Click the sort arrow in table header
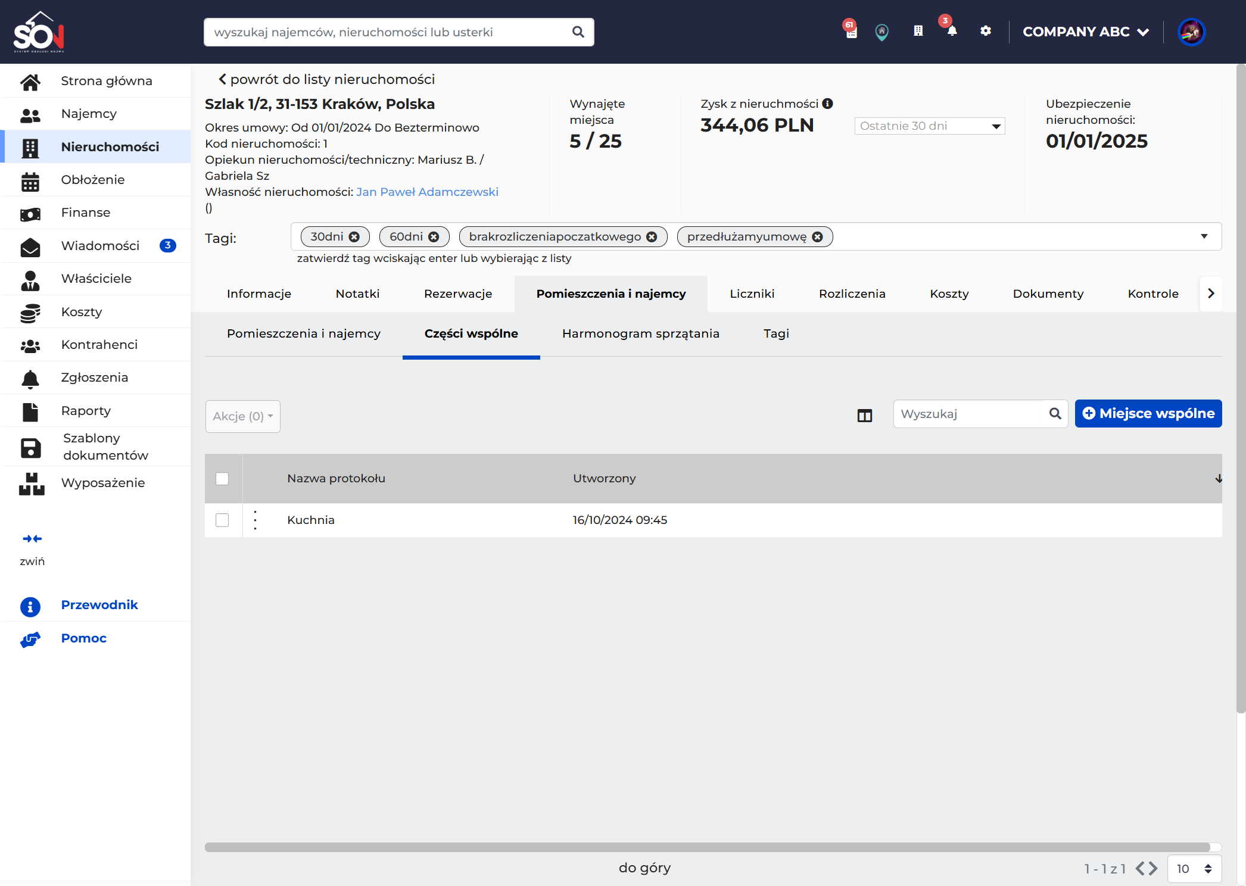This screenshot has width=1246, height=886. [x=1219, y=479]
